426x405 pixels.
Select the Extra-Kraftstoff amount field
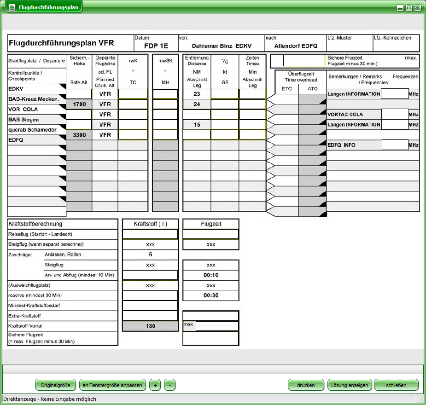click(x=150, y=316)
